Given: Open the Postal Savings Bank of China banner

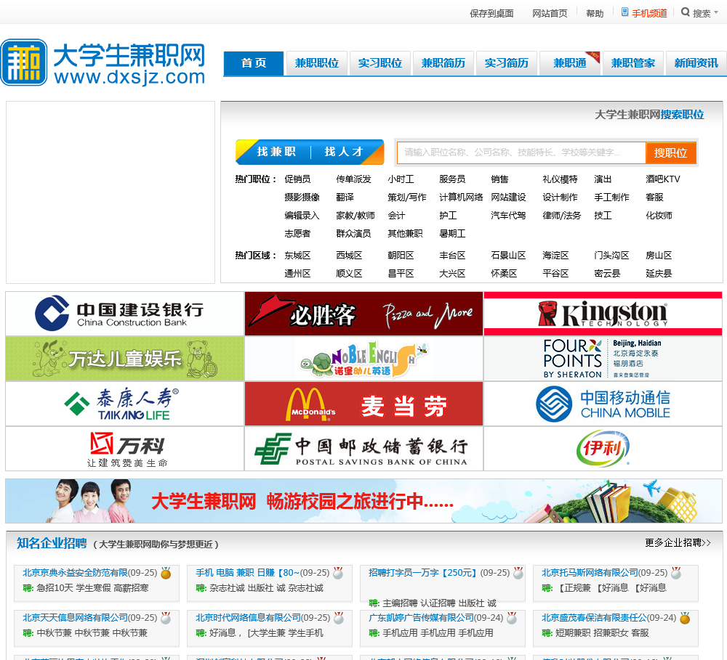Looking at the screenshot, I should pos(363,449).
